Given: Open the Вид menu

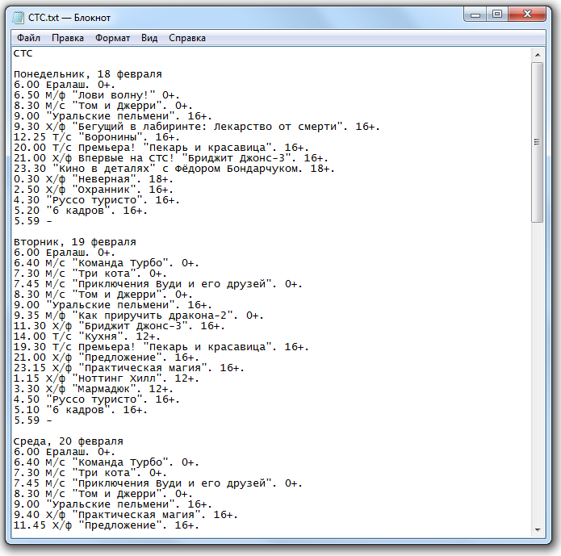Looking at the screenshot, I should [x=149, y=38].
